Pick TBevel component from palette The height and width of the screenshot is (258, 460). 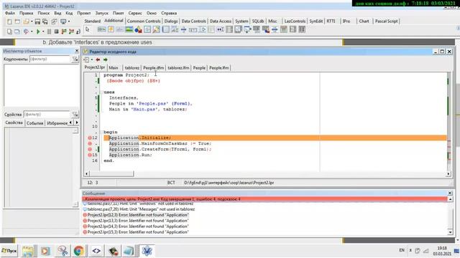tap(147, 29)
